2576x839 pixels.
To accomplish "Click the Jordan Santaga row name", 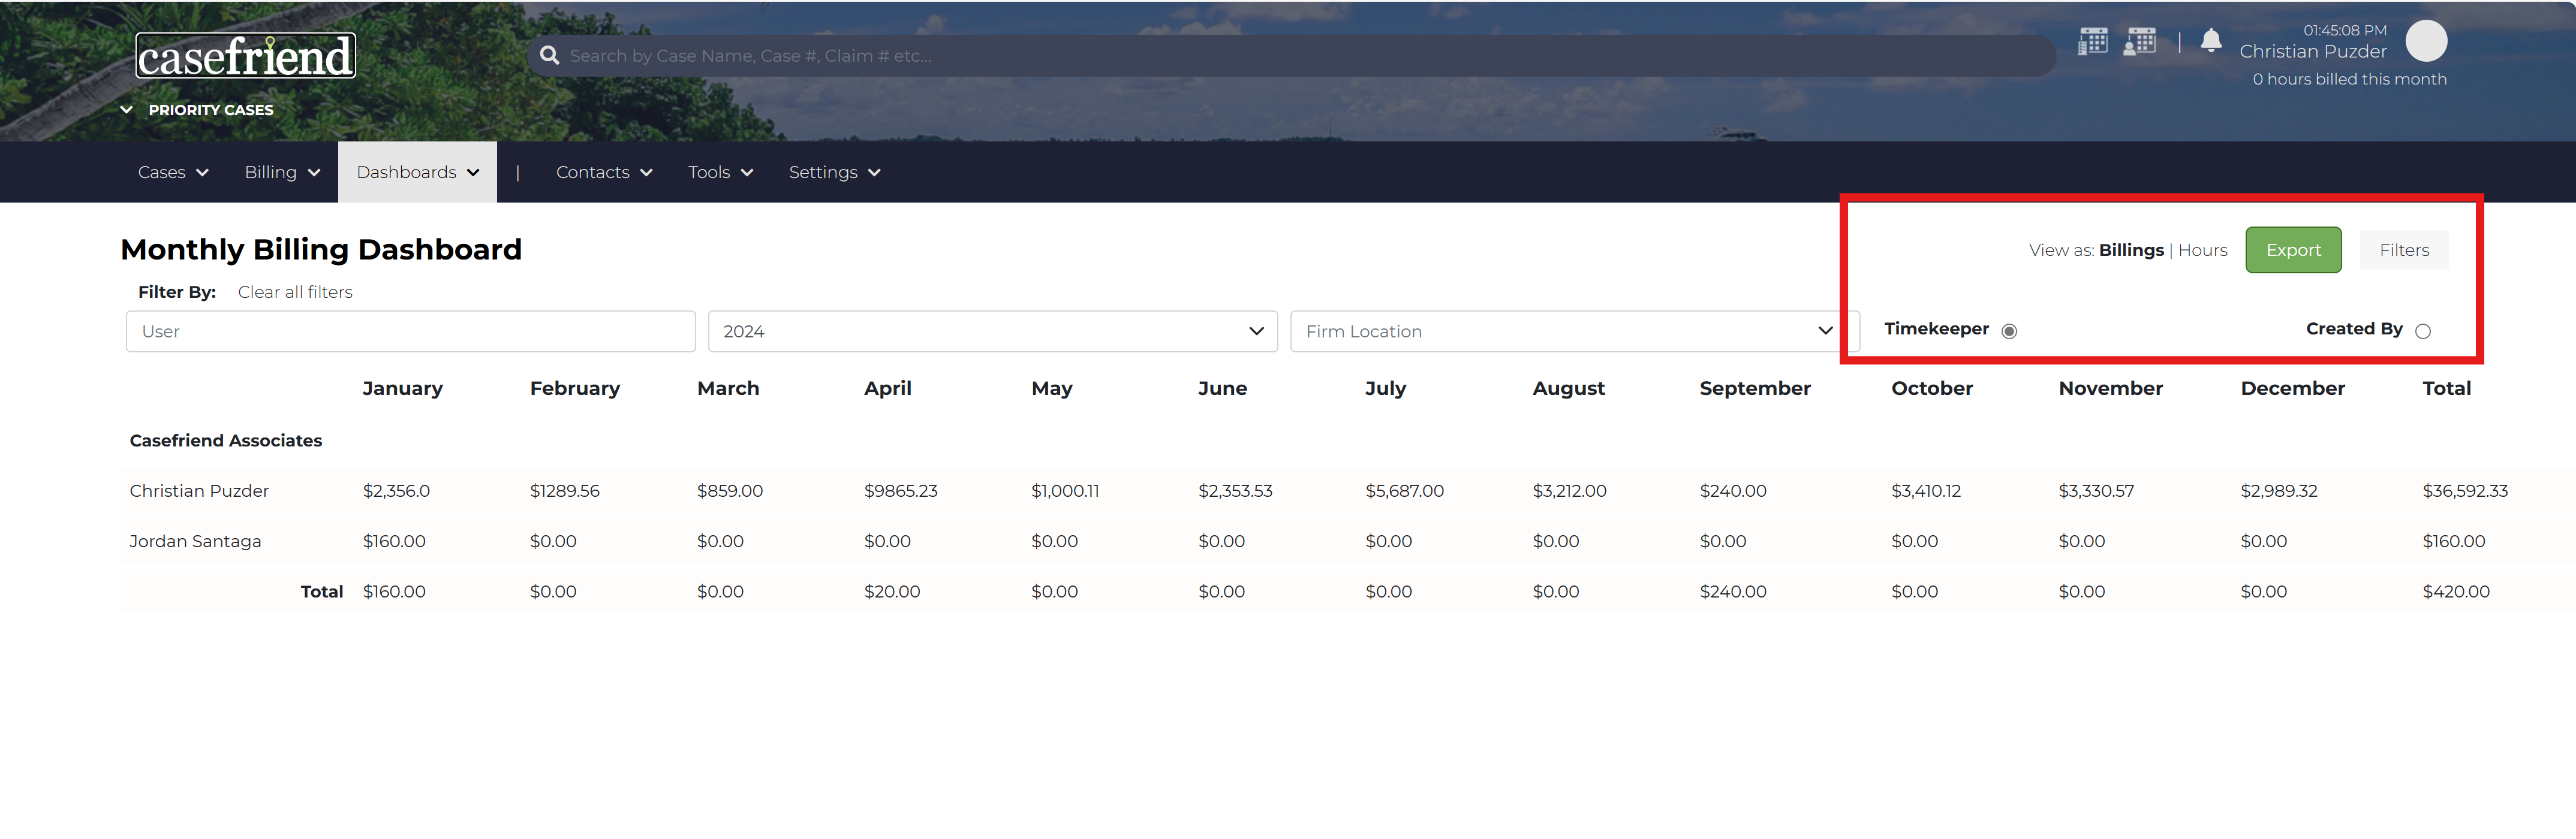I will (x=195, y=541).
